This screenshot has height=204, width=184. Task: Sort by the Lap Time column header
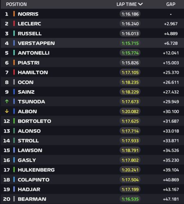tap(127, 4)
